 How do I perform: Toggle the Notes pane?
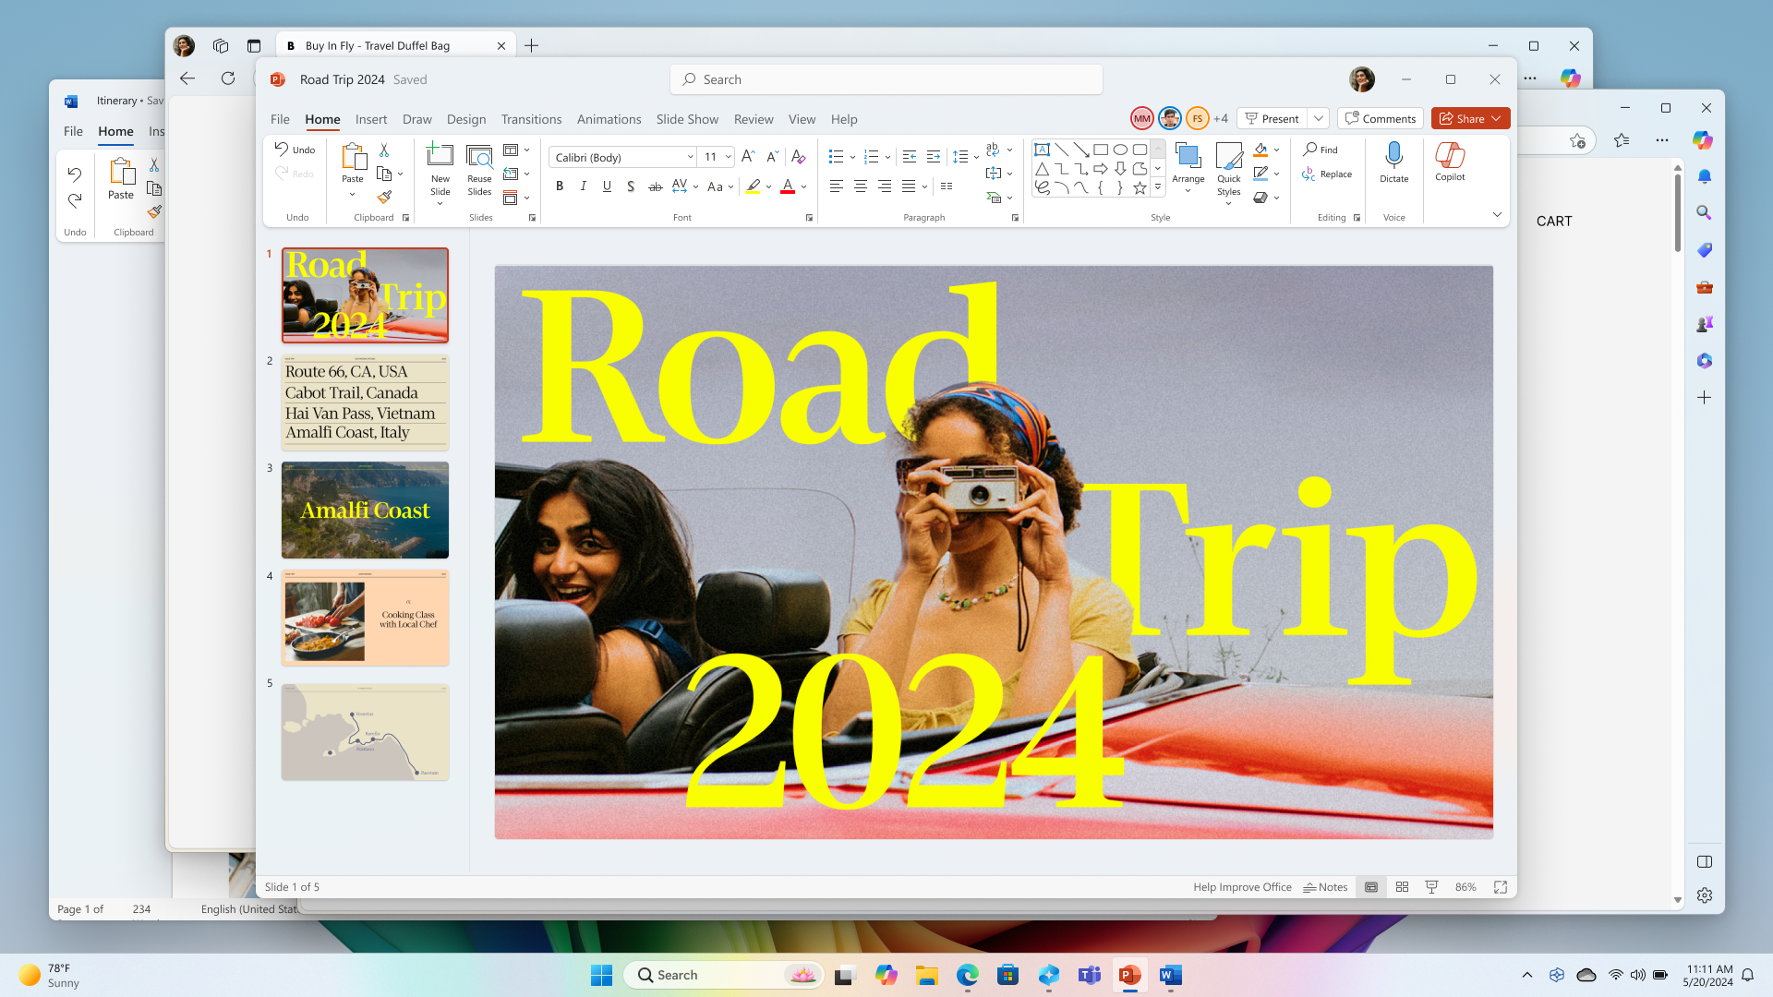click(1325, 887)
